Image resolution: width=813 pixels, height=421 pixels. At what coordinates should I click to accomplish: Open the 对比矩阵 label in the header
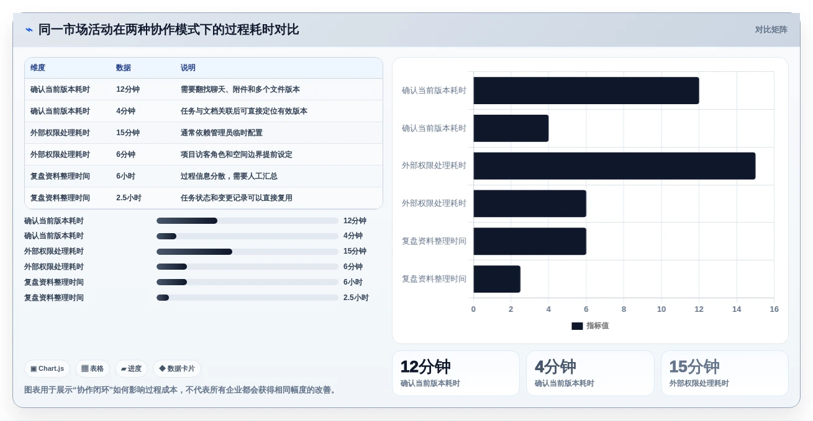point(771,30)
